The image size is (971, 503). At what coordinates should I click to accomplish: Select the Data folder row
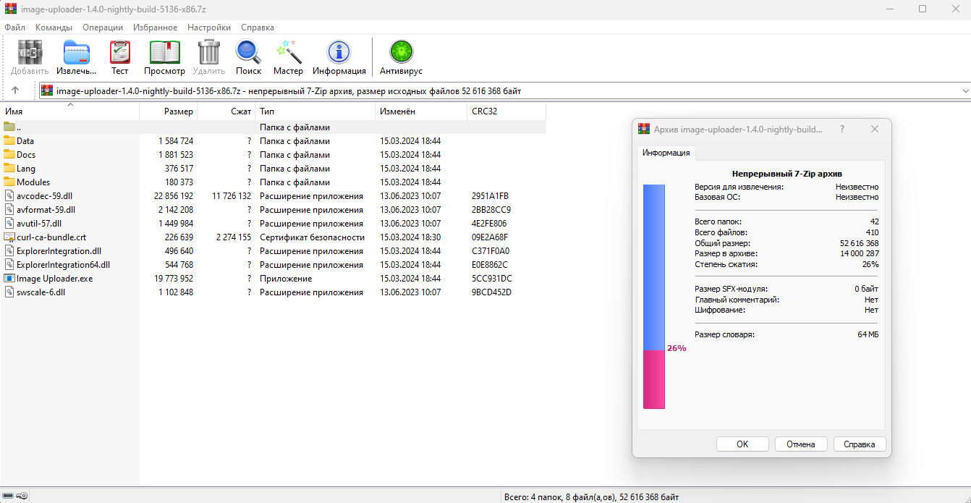click(x=25, y=141)
